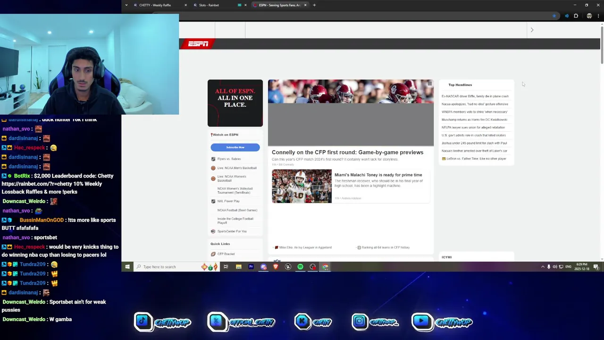The height and width of the screenshot is (340, 604).
Task: Show hidden system tray icons
Action: [x=543, y=267]
